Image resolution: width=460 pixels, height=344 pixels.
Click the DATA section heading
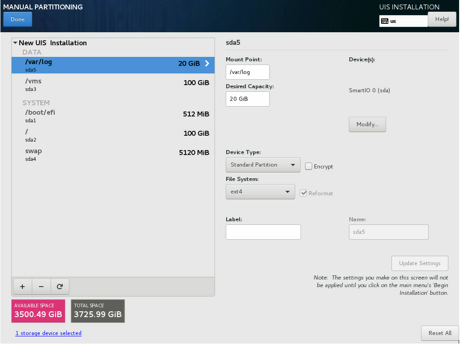tap(32, 52)
